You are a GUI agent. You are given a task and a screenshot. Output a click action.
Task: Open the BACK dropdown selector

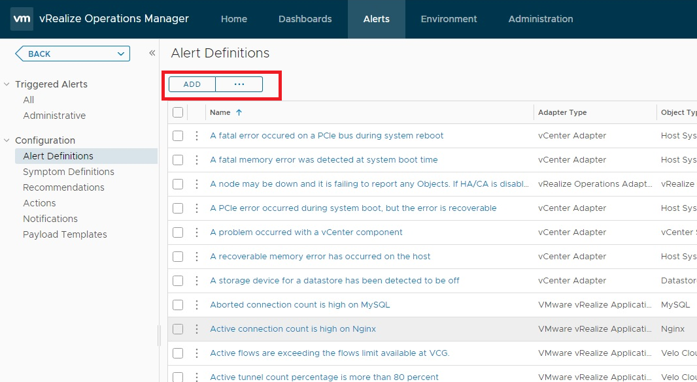click(120, 54)
